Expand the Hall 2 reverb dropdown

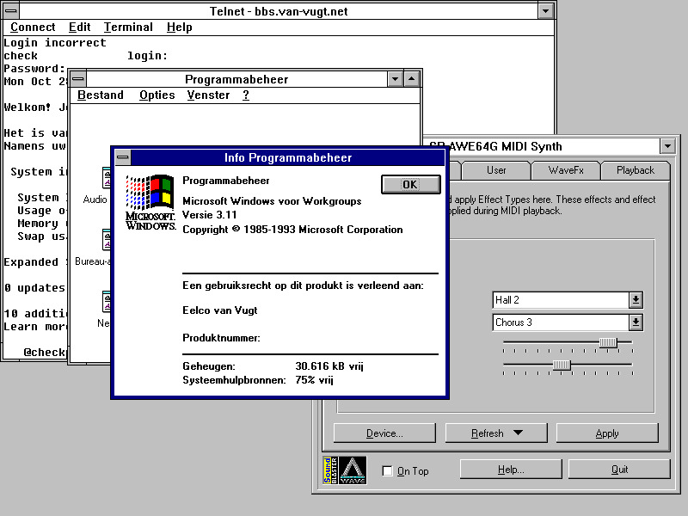point(636,300)
